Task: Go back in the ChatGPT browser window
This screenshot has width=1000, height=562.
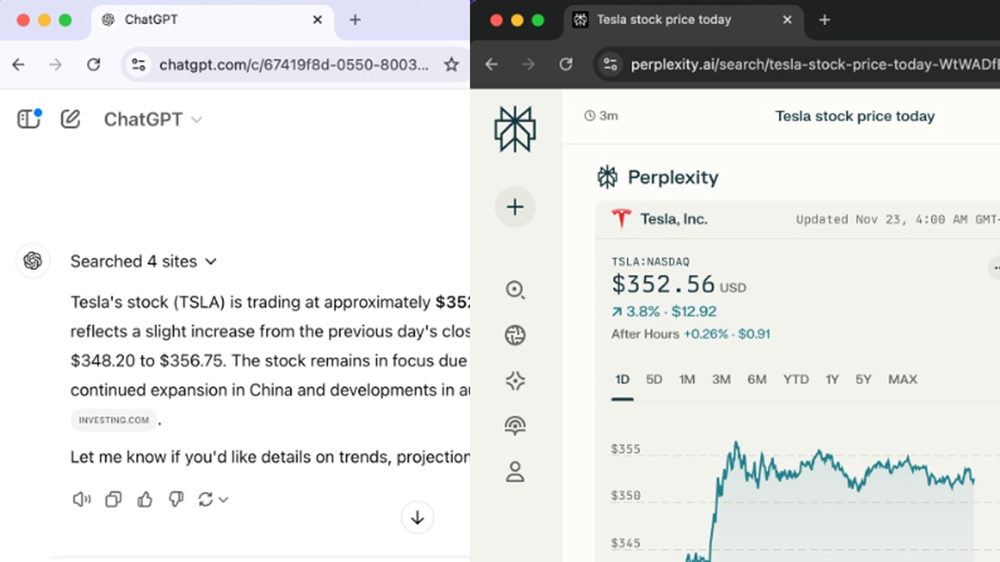Action: tap(19, 64)
